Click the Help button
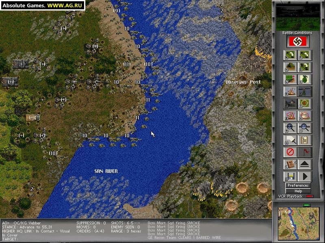 (x=298, y=191)
